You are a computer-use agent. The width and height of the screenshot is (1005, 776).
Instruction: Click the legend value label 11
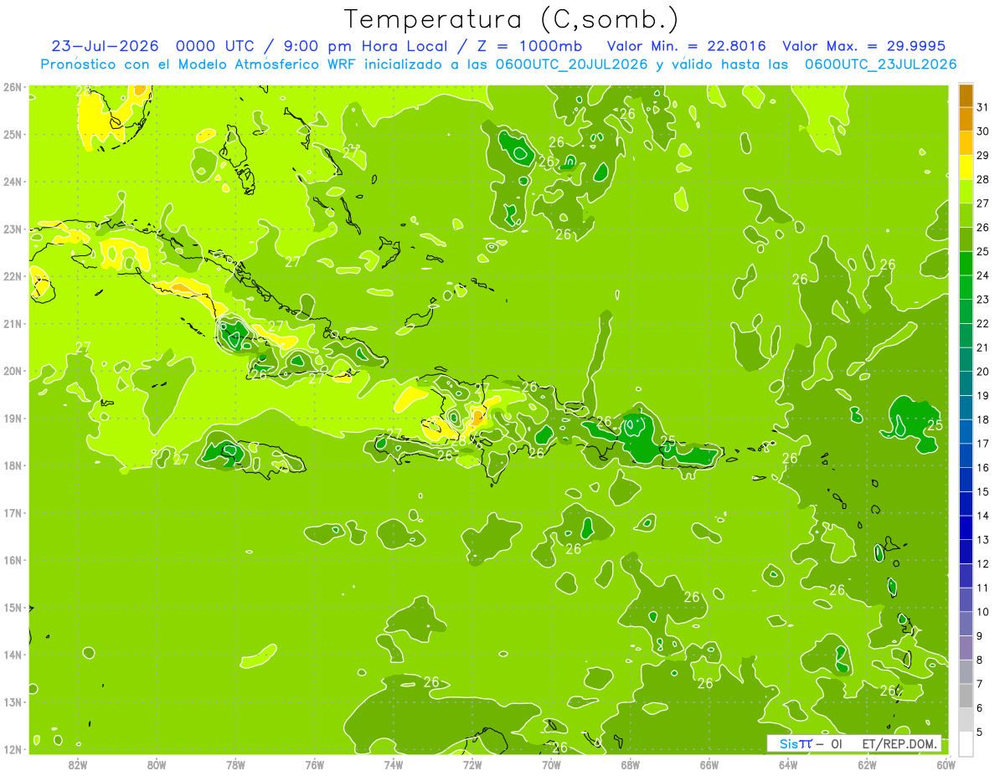(x=982, y=588)
